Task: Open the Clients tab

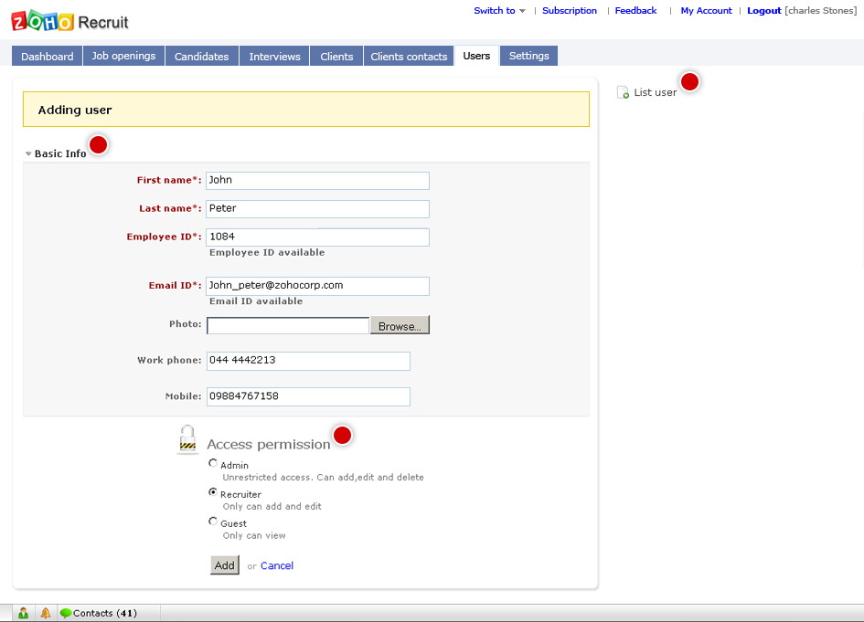Action: pos(336,56)
